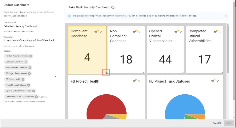Remove FB Risk Policy Compliance chip
This screenshot has height=128, width=236.
click(31, 56)
